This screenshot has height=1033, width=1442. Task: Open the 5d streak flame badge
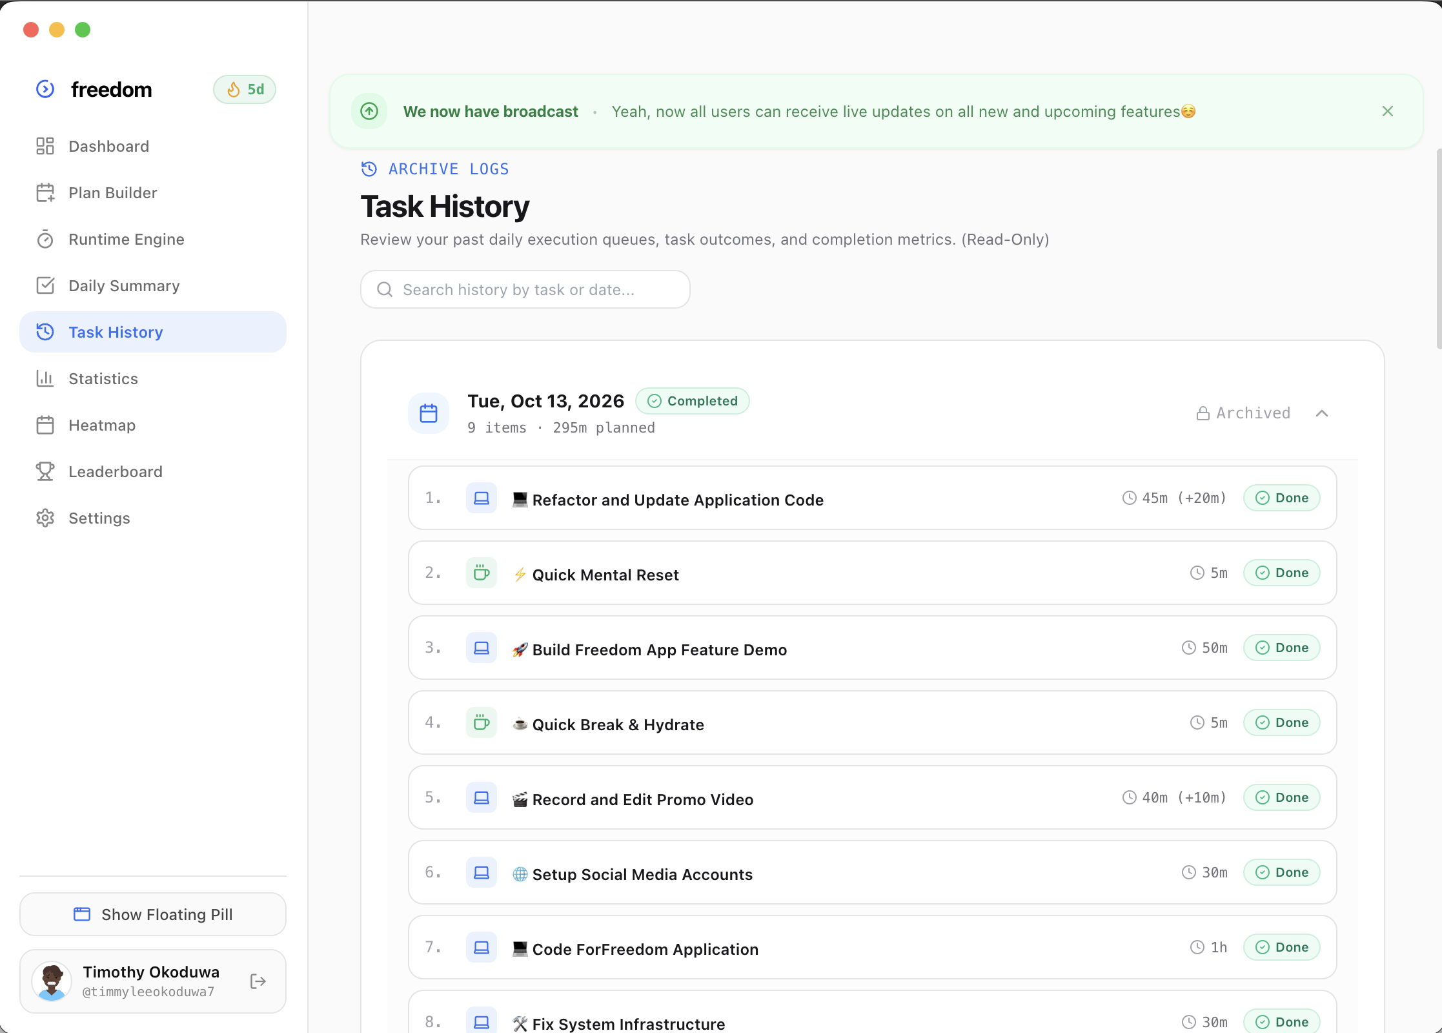(x=245, y=89)
